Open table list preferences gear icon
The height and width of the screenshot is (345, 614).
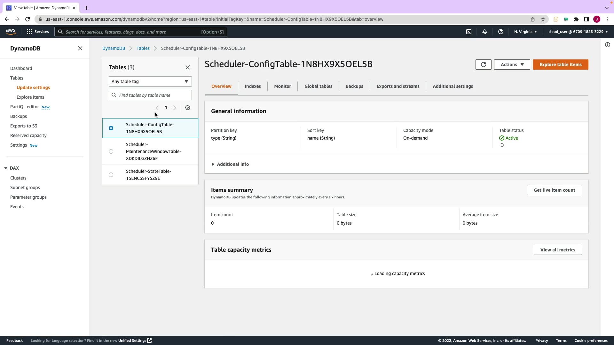point(188,108)
